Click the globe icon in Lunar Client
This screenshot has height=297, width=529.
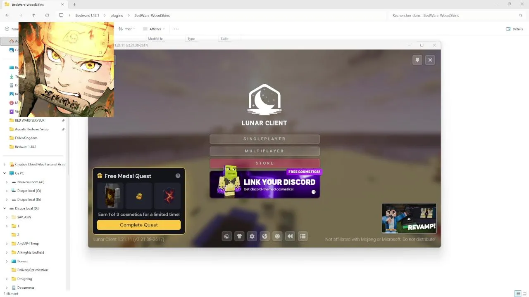pyautogui.click(x=265, y=236)
